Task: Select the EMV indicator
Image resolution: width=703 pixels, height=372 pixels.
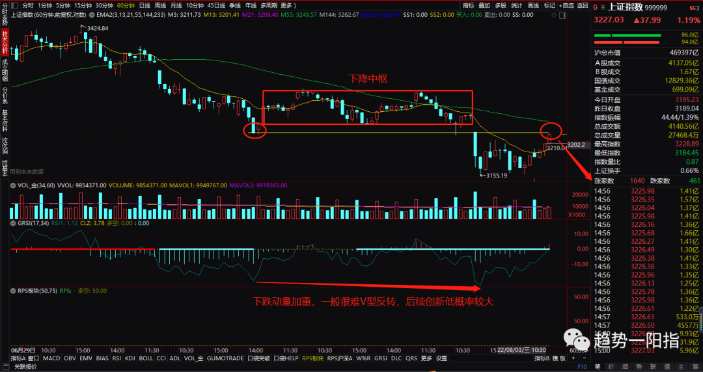Action: click(x=86, y=358)
